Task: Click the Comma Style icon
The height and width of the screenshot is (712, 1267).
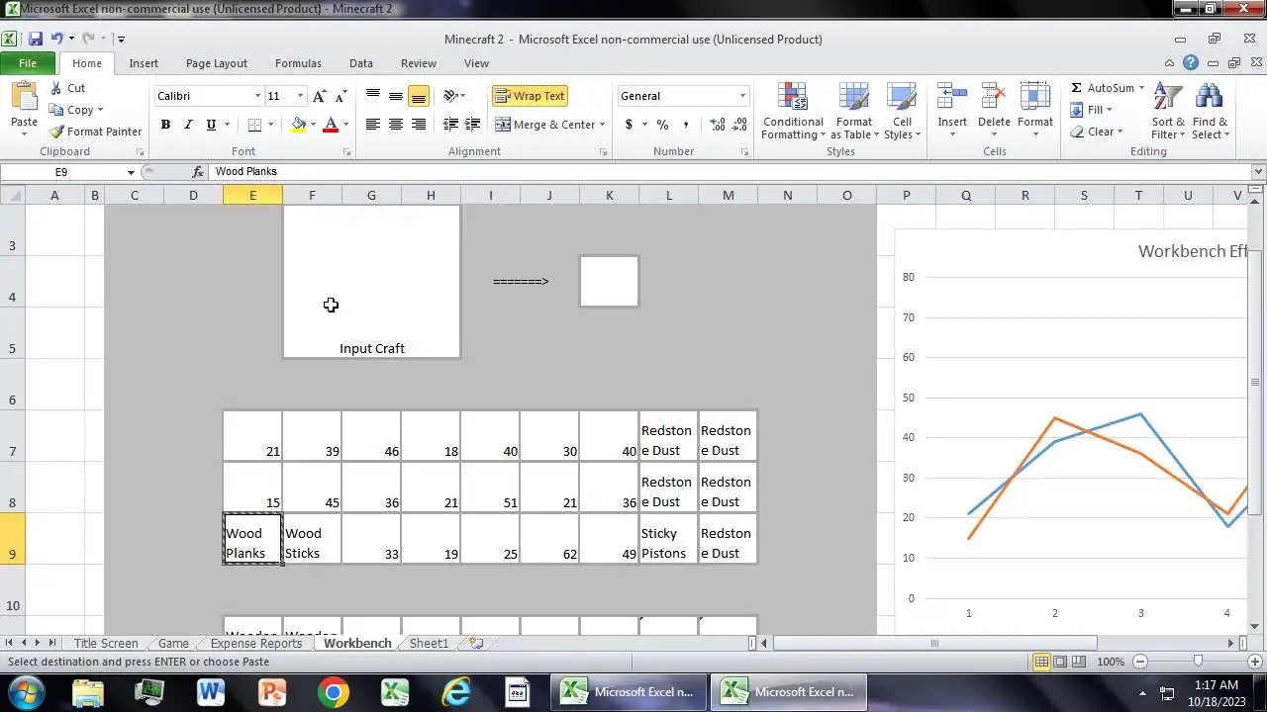Action: 687,125
